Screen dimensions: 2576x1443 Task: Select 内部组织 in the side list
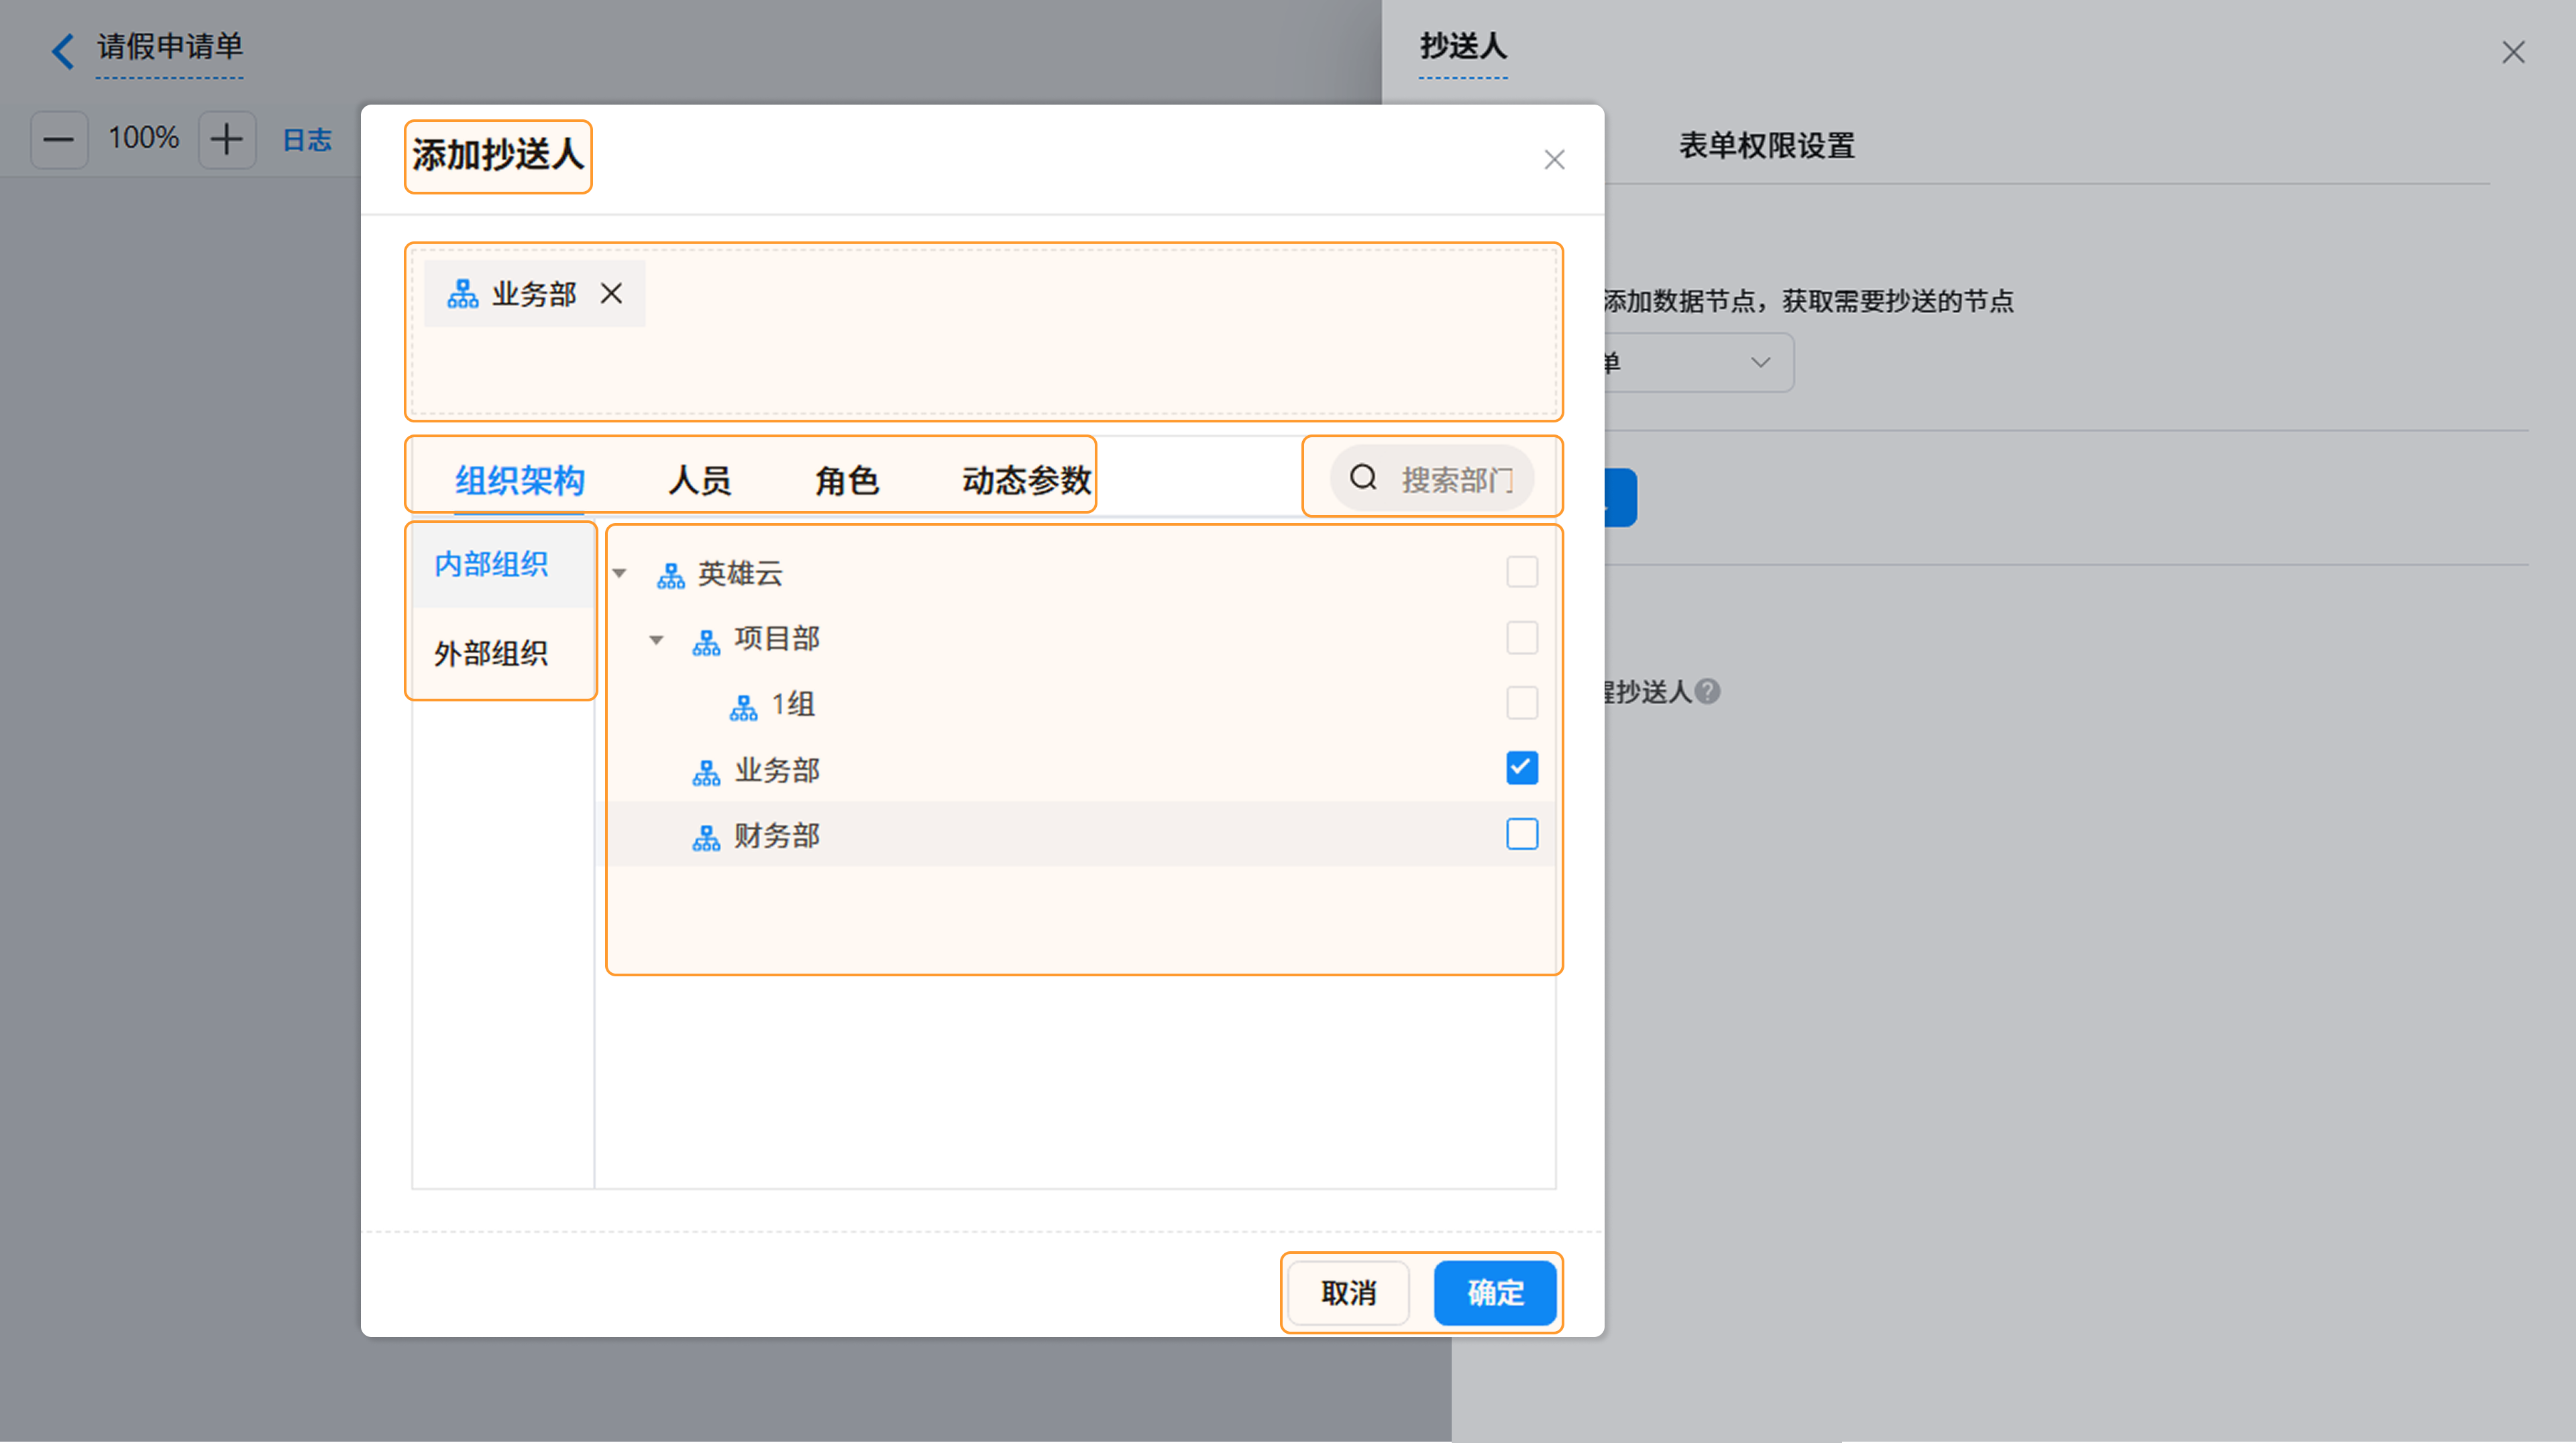click(502, 565)
